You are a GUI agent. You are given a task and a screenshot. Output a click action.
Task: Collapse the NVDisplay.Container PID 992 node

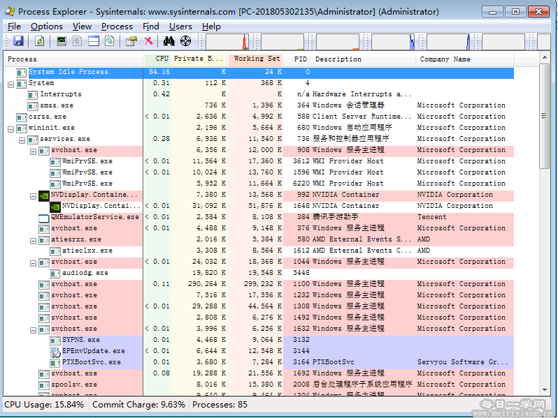point(33,196)
